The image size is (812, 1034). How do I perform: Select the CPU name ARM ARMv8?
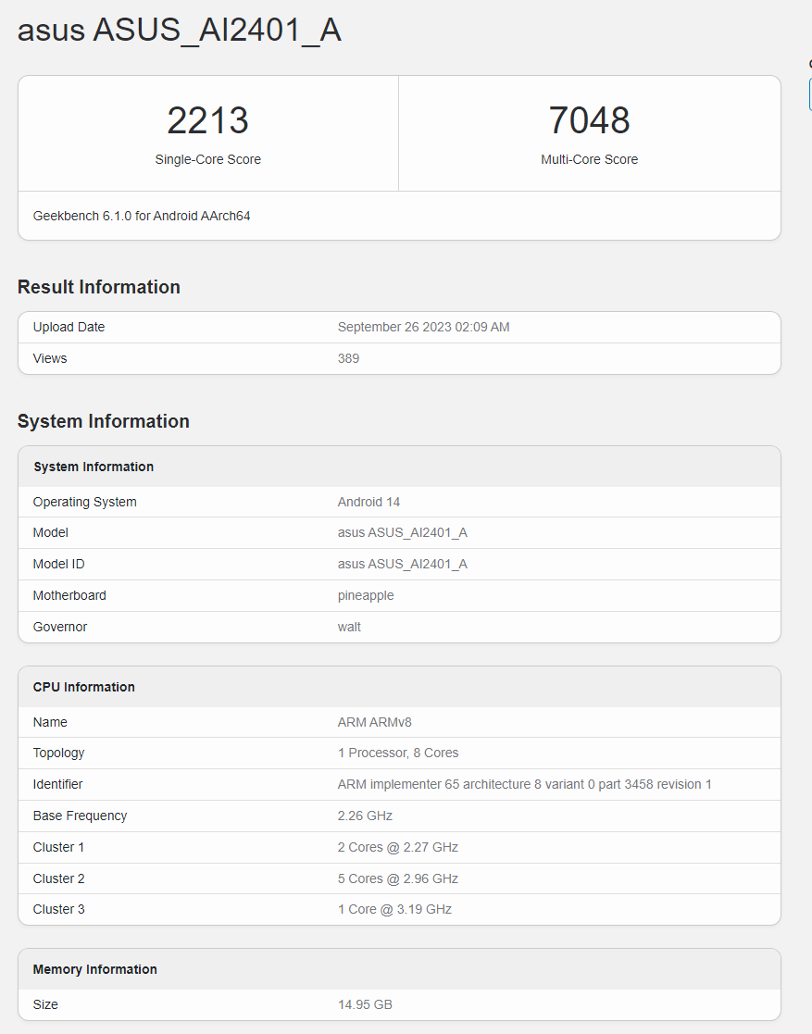coord(375,722)
